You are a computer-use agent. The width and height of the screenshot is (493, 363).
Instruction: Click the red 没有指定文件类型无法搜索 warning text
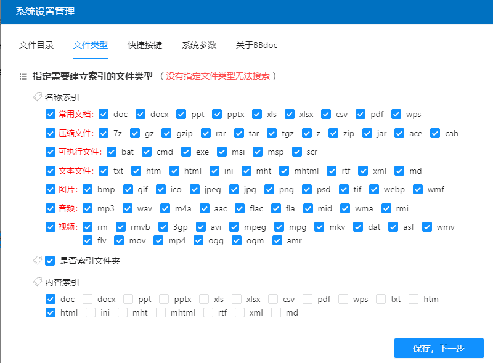coord(218,76)
